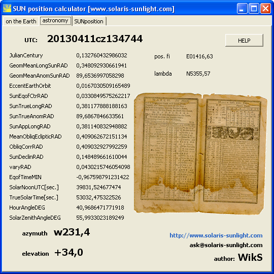
Task: Click the EqofTimeMIN value -0,967598791231422
Action: [x=102, y=177]
